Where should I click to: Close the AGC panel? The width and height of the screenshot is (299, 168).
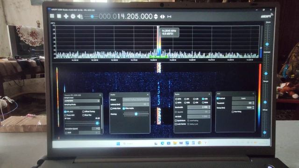tap(253, 93)
